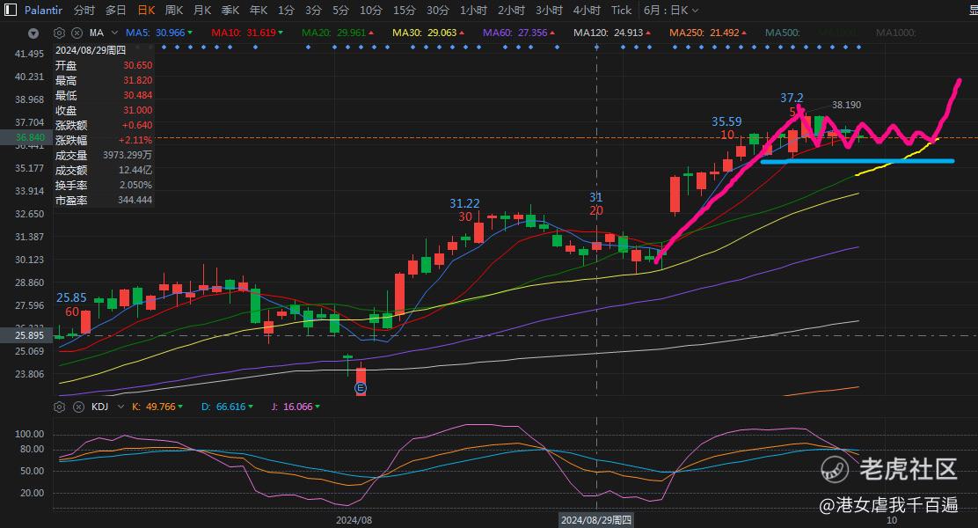
Task: Click the MA20 value 29.961
Action: click(x=351, y=33)
